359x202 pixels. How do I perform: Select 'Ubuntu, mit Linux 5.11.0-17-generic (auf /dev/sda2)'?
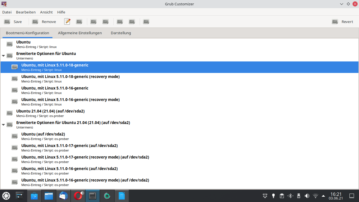[x=179, y=148]
